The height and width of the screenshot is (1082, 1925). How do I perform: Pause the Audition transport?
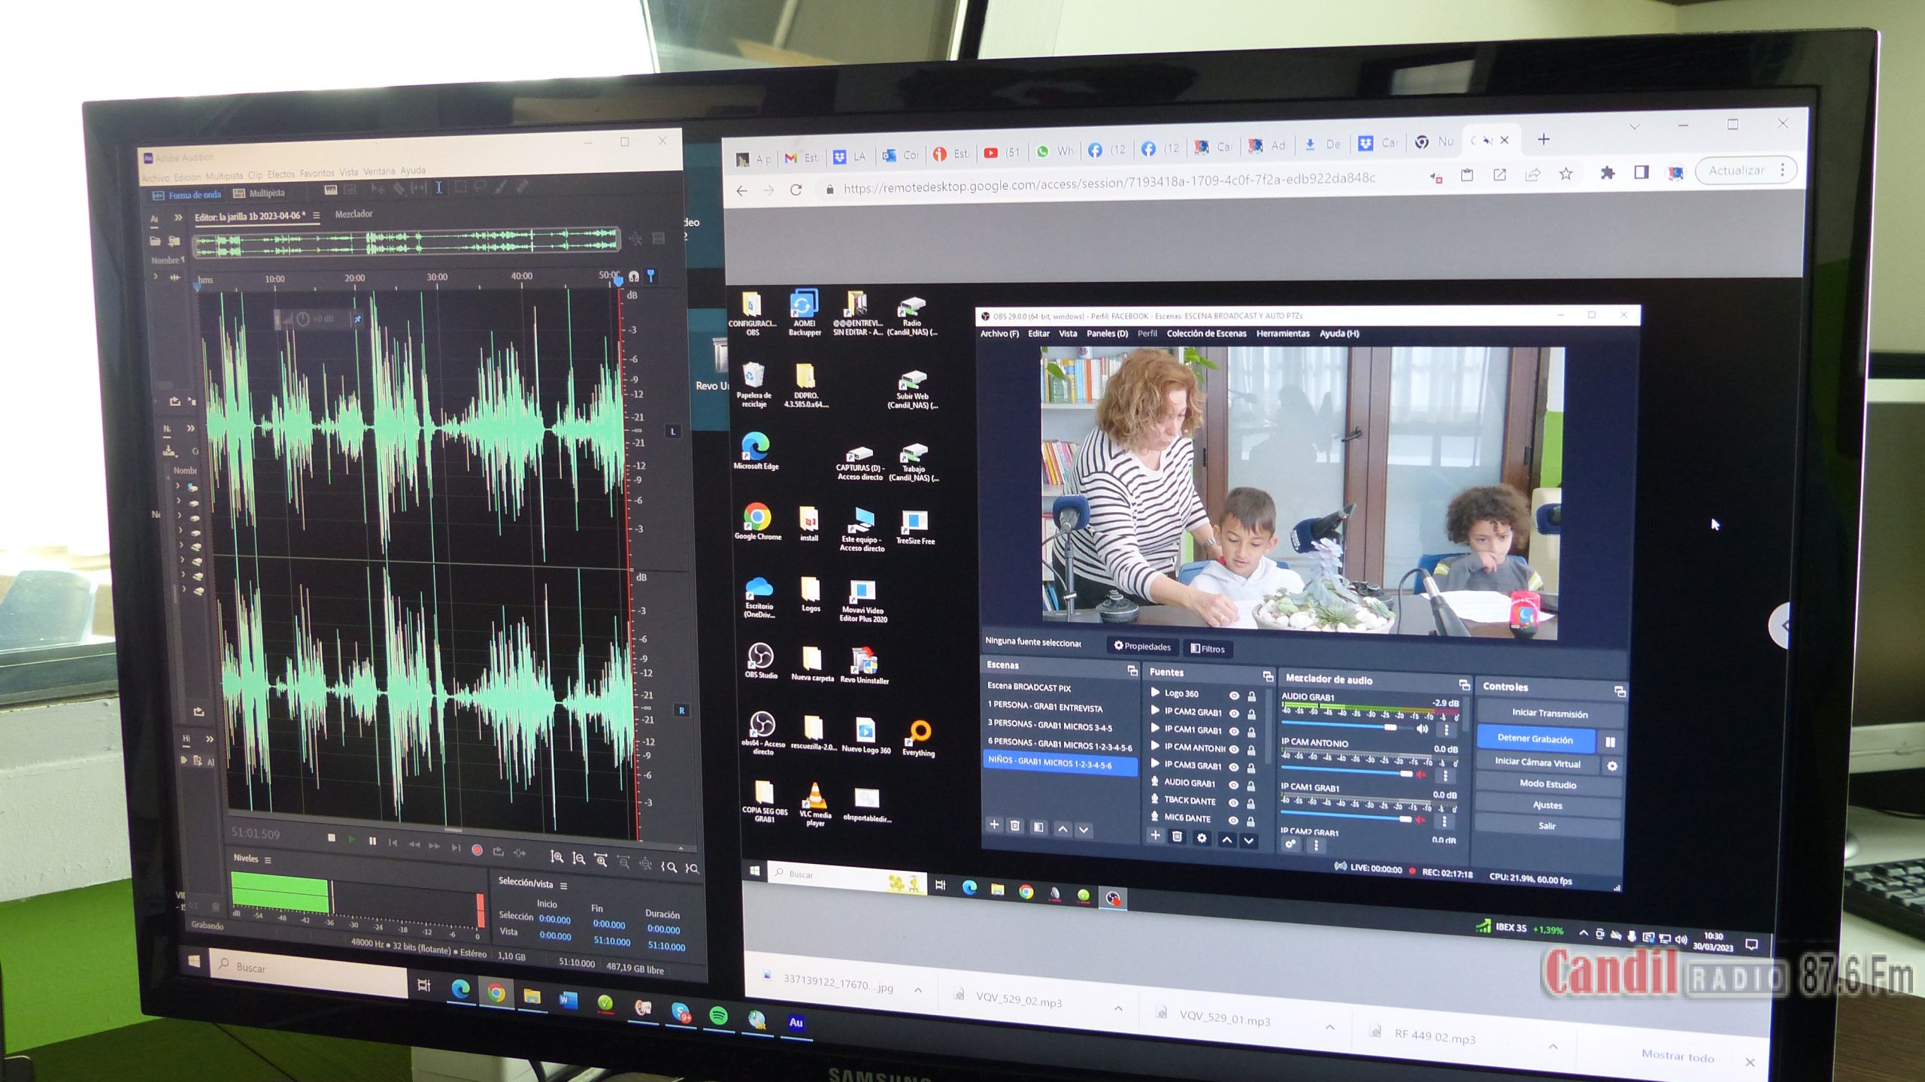(x=372, y=841)
